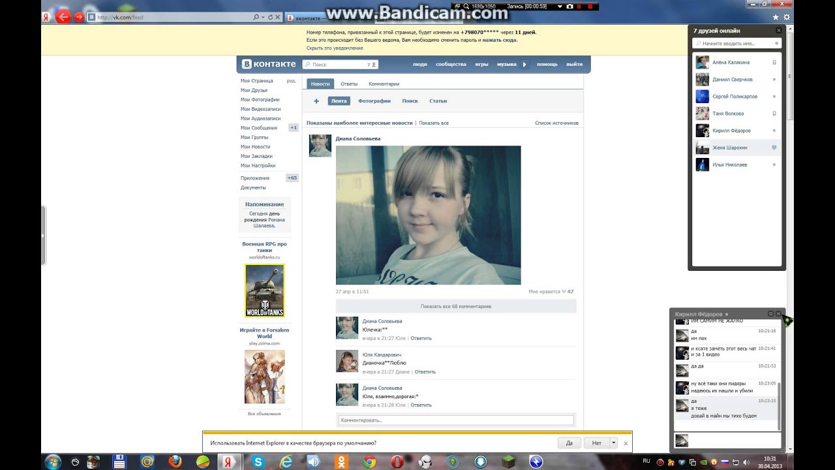Screen dimensions: 835x470
Task: Click Показать все link in feed header
Action: point(434,123)
